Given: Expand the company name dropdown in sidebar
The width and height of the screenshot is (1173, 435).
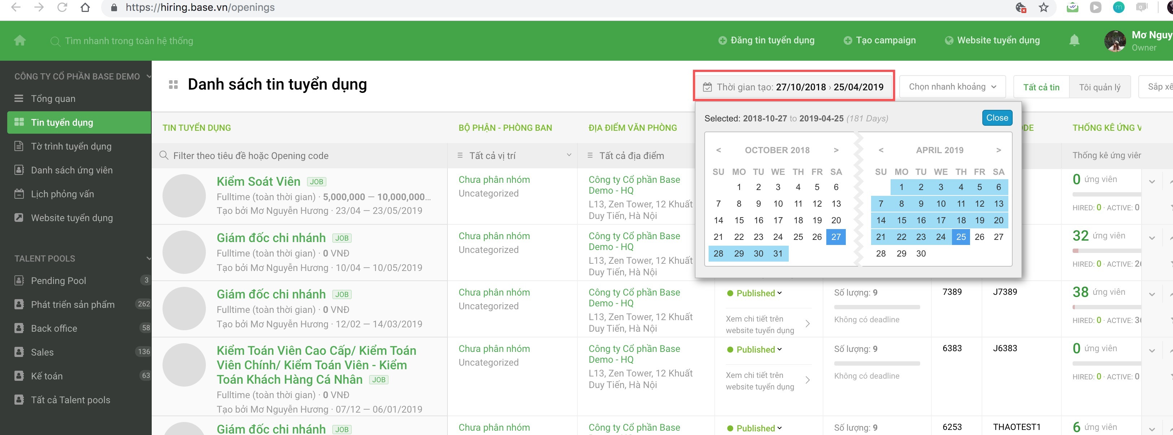Looking at the screenshot, I should coord(148,77).
